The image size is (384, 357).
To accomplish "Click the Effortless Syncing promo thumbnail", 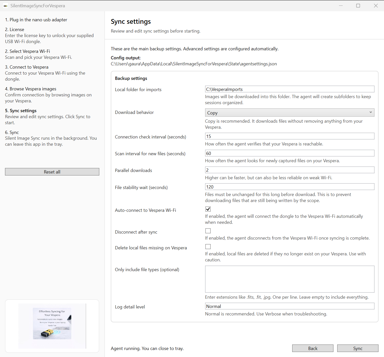I will 52,323.
